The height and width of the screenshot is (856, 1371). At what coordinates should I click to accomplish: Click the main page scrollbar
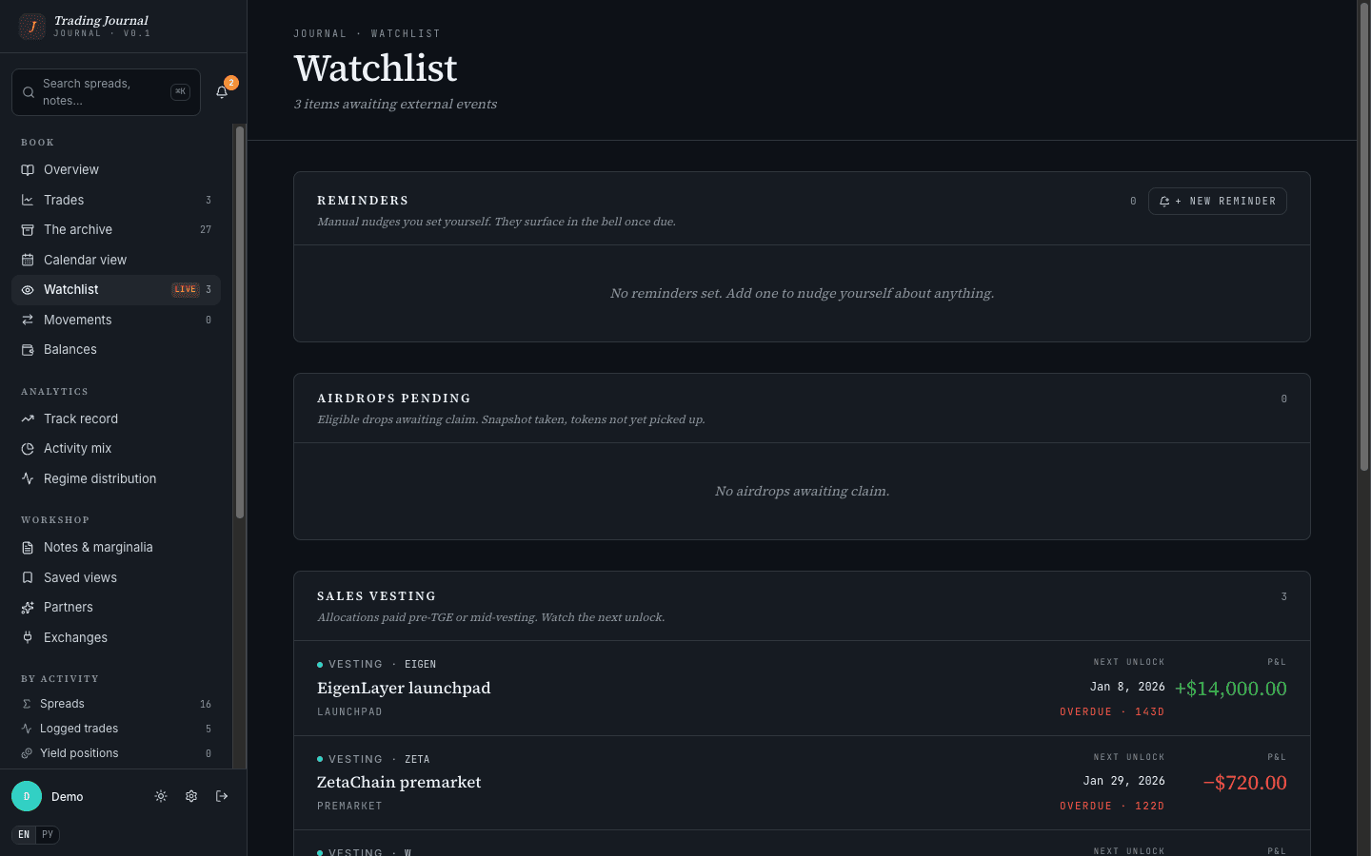[1363, 238]
